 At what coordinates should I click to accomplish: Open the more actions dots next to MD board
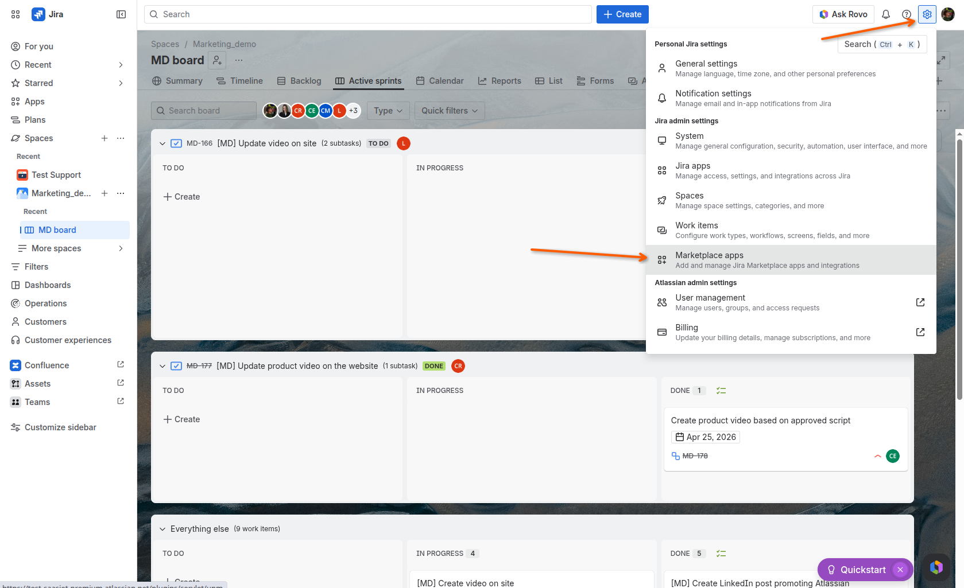pos(239,60)
